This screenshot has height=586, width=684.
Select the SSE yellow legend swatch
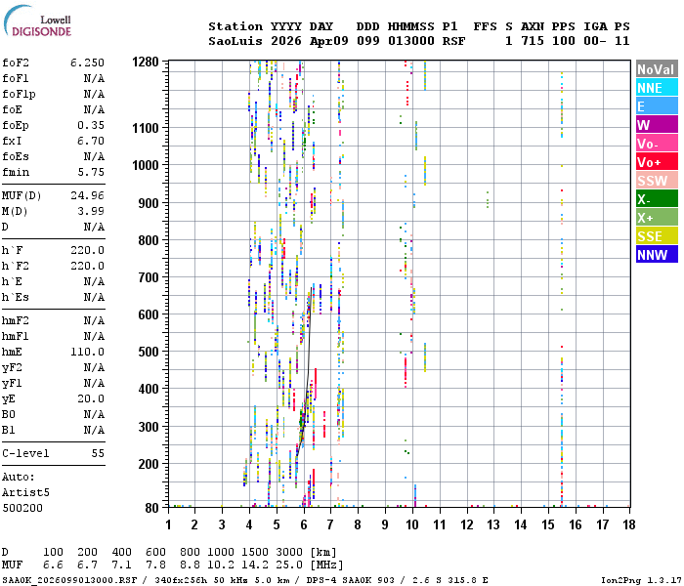tap(657, 236)
